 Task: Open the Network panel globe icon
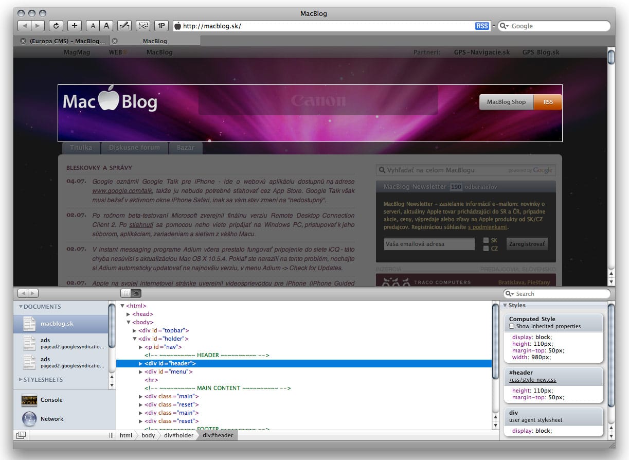[x=29, y=419]
